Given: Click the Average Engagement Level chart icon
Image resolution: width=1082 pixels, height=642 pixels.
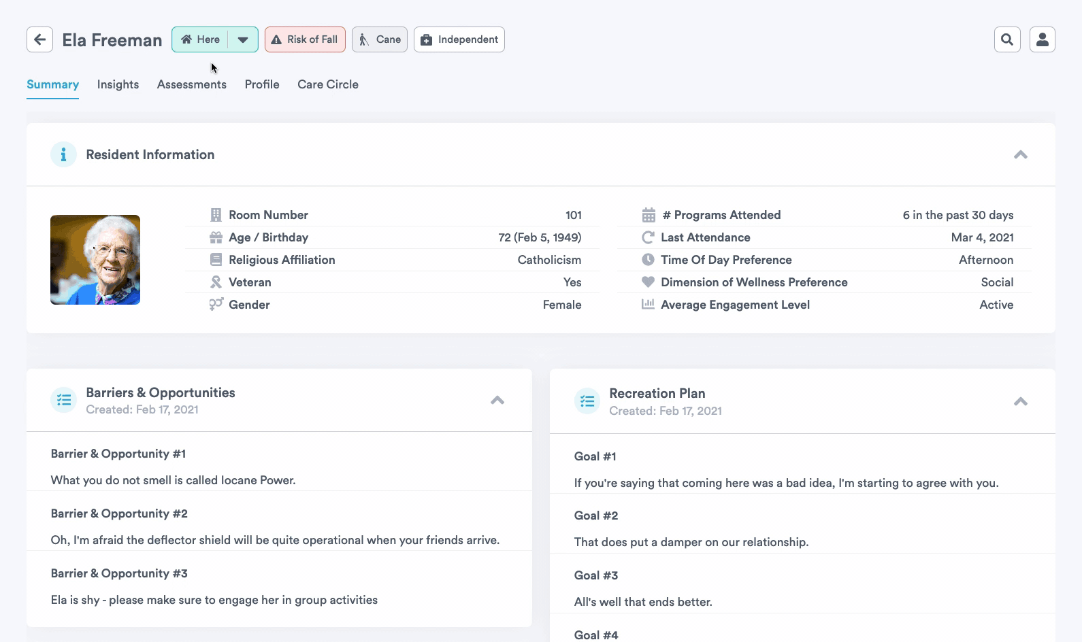Looking at the screenshot, I should point(648,305).
